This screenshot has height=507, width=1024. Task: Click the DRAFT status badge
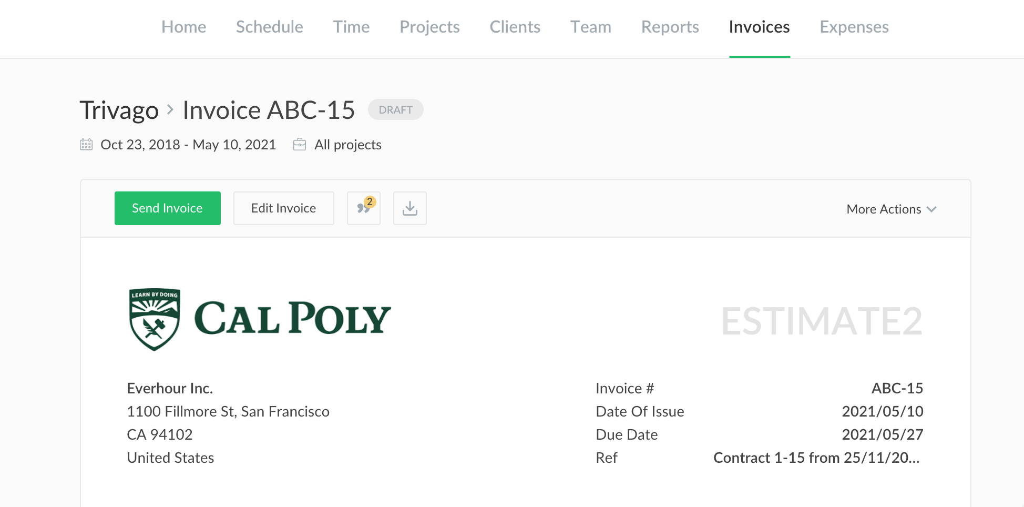coord(395,109)
